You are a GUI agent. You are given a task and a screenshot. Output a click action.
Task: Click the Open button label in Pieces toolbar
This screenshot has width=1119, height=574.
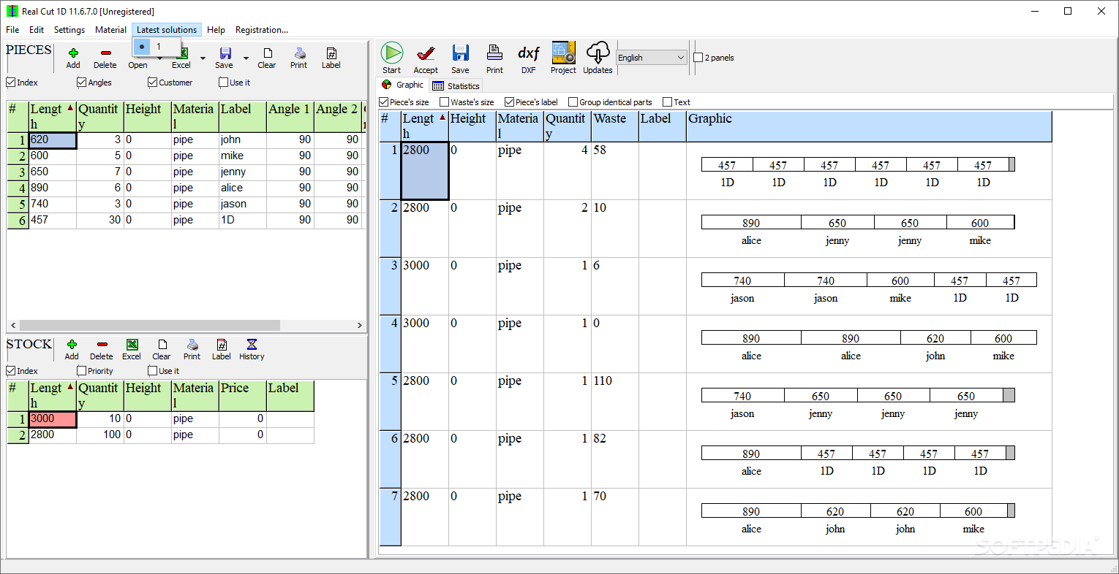tap(137, 65)
